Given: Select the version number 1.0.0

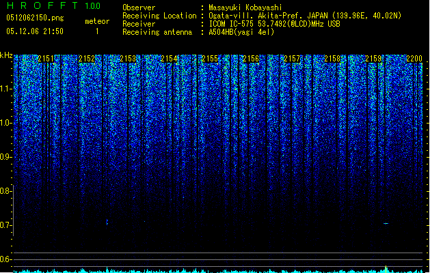Looking at the screenshot, I should pos(93,5).
